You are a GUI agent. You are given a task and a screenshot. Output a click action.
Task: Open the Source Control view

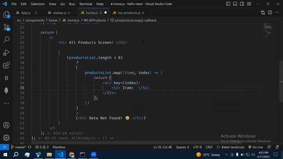(x=6, y=27)
